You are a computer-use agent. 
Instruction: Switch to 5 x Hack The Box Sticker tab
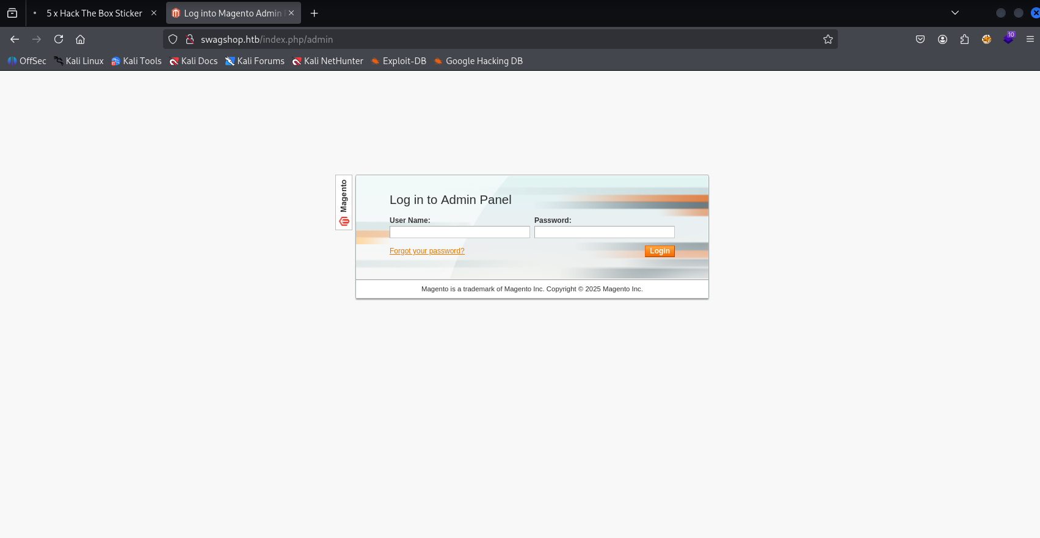click(94, 13)
